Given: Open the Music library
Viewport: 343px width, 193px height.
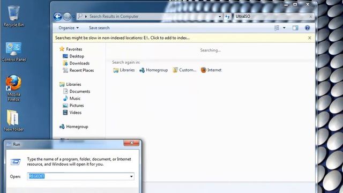Looking at the screenshot, I should (75, 99).
